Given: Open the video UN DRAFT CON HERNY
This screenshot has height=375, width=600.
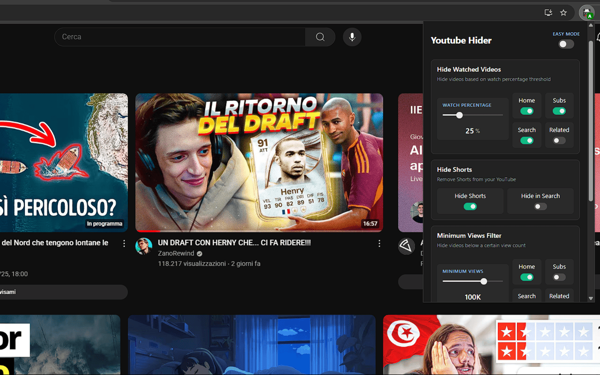Looking at the screenshot, I should tap(234, 243).
